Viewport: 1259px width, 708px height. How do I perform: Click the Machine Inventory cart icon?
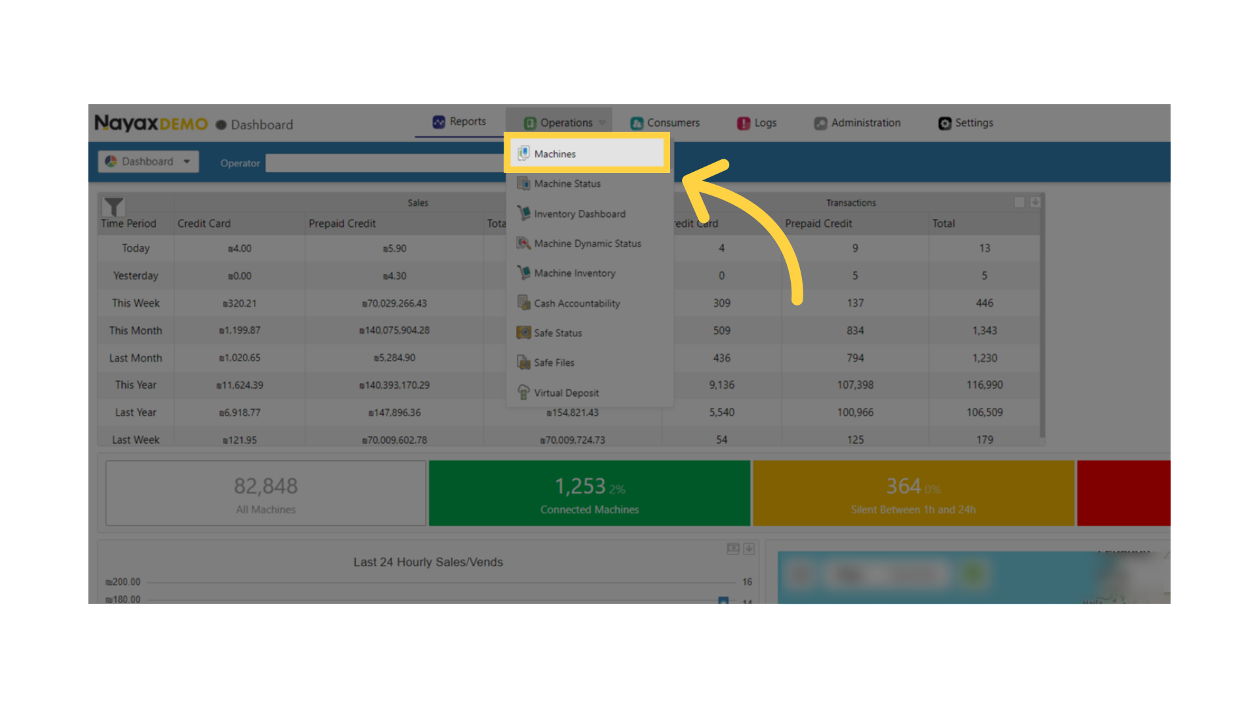523,273
